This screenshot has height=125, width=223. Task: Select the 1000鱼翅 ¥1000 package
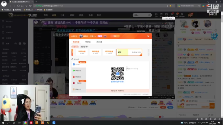pos(82,52)
